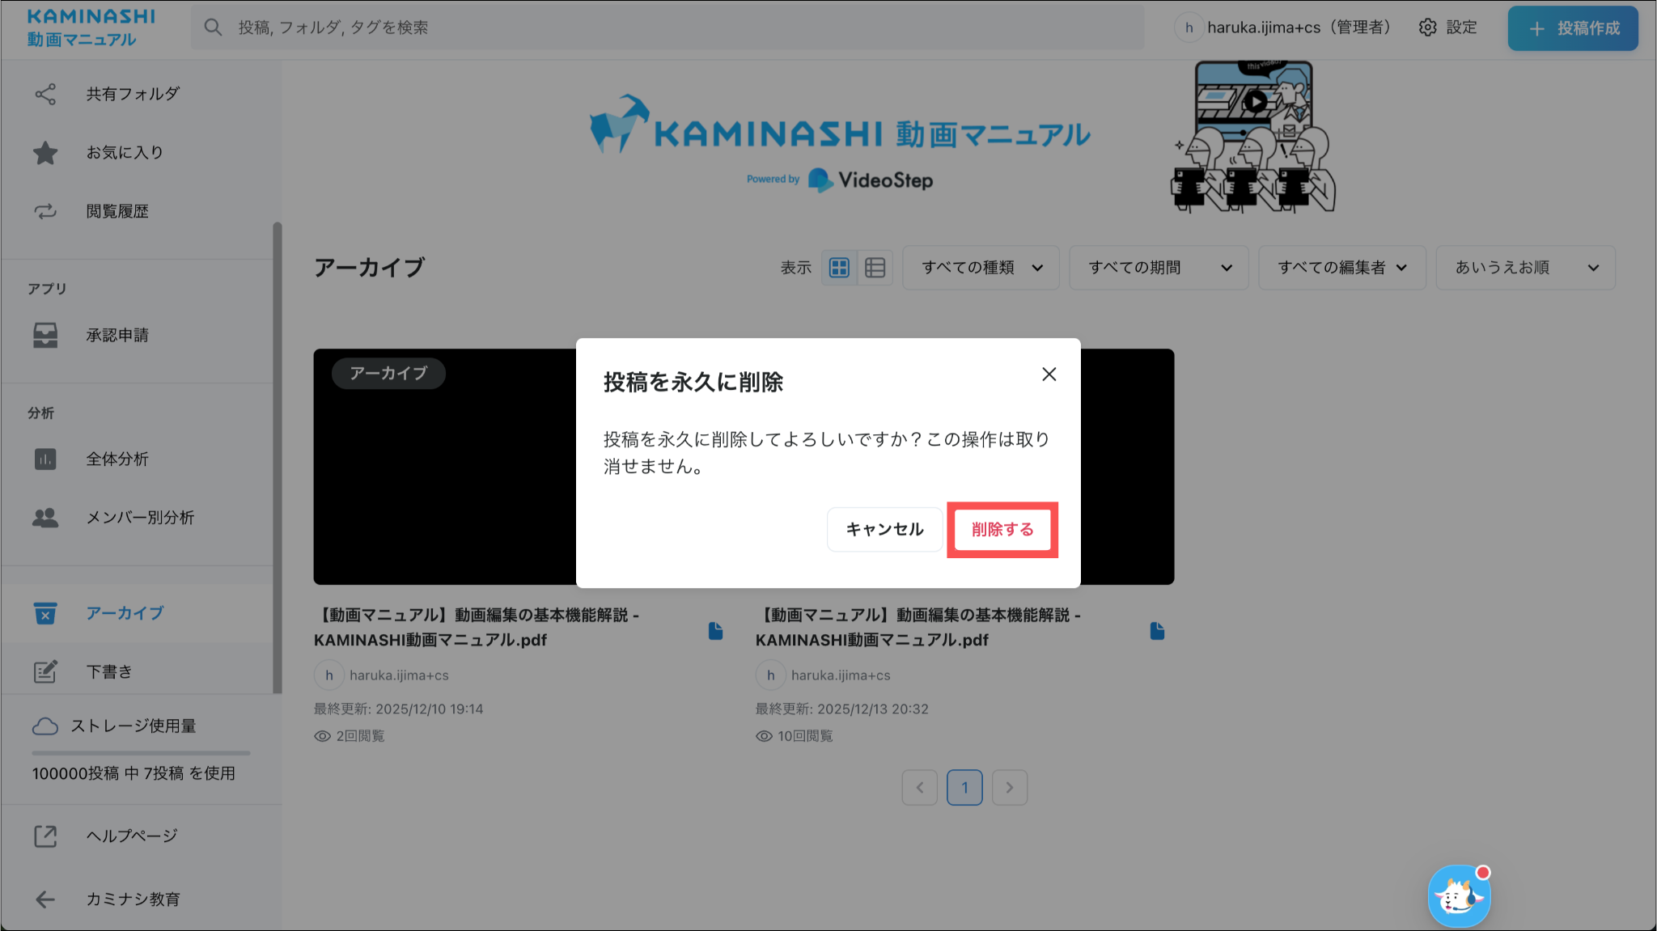Expand the すべての期間 dropdown
The image size is (1657, 931).
pos(1159,268)
